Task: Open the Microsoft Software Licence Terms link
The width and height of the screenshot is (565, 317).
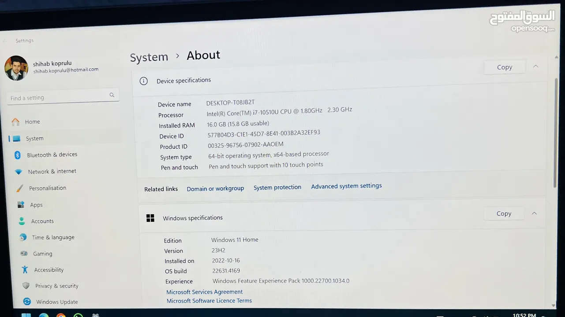Action: 210,301
